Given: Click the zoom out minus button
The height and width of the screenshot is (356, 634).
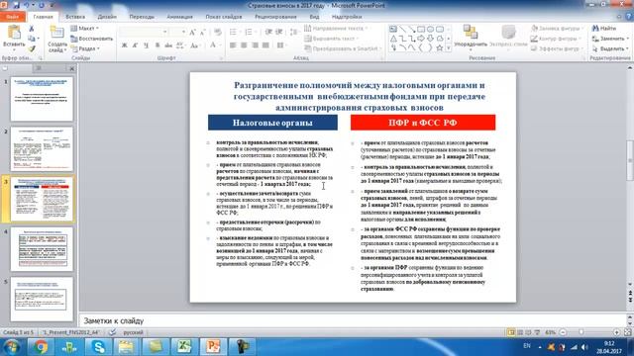Looking at the screenshot, I should tap(563, 332).
